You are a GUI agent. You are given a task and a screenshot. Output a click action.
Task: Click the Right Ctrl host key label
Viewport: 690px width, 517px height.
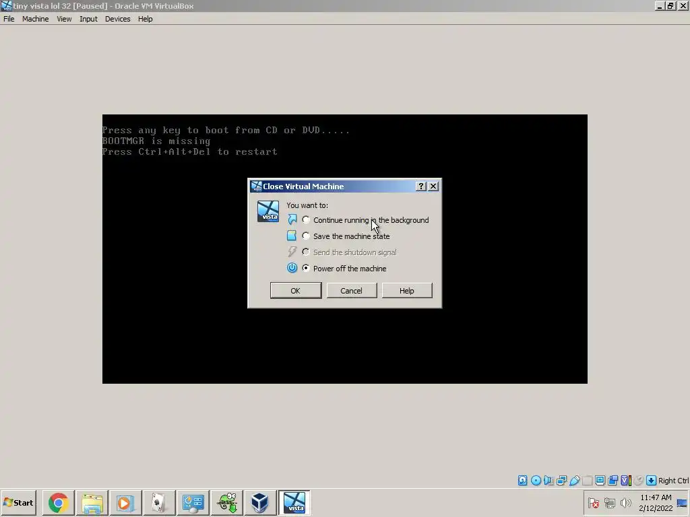[x=673, y=481]
